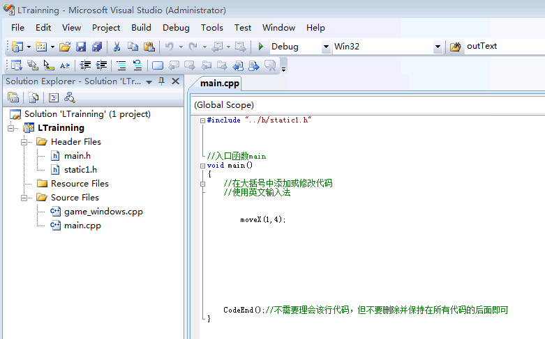Viewport: 545px width, 339px height.
Task: Open the Debug menu
Action: click(176, 28)
